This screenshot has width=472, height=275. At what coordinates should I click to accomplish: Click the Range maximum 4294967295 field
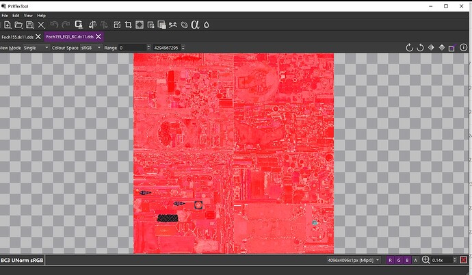pyautogui.click(x=167, y=47)
